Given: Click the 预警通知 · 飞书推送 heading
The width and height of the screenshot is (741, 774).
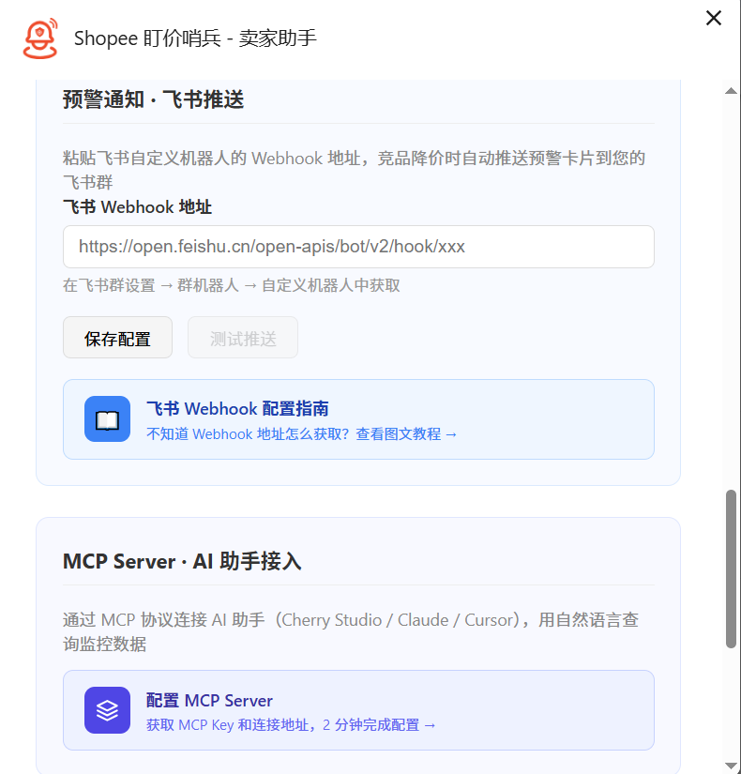Looking at the screenshot, I should point(154,99).
